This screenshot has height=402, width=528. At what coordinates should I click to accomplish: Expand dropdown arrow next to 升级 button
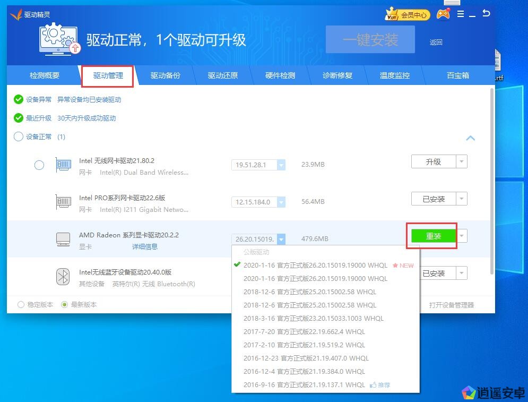point(462,162)
